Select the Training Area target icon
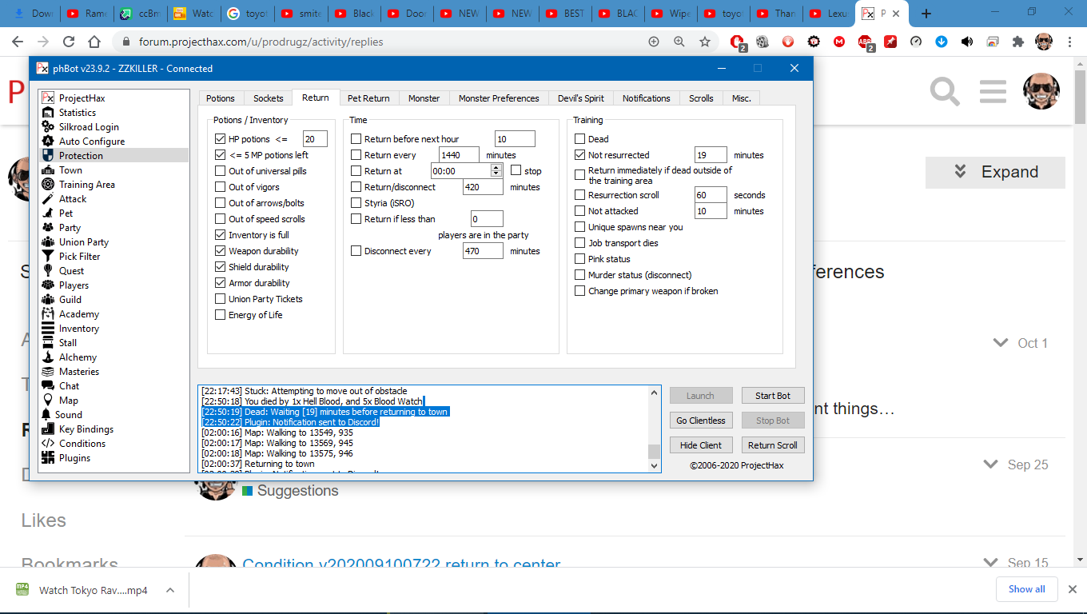The height and width of the screenshot is (614, 1087). pos(48,185)
